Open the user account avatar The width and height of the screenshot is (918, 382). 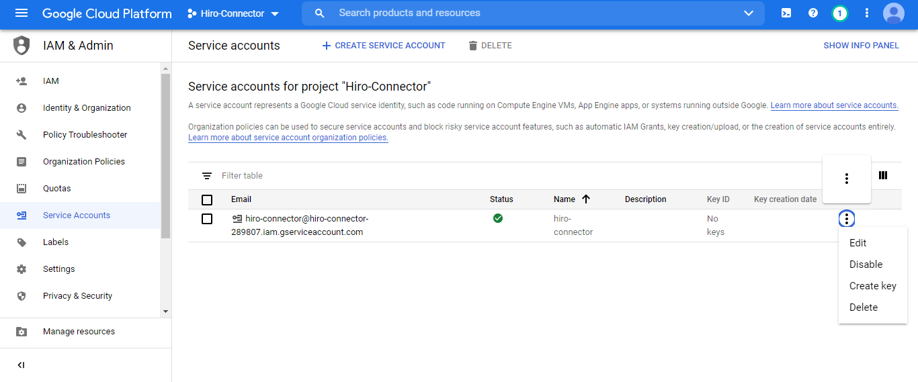pyautogui.click(x=894, y=13)
